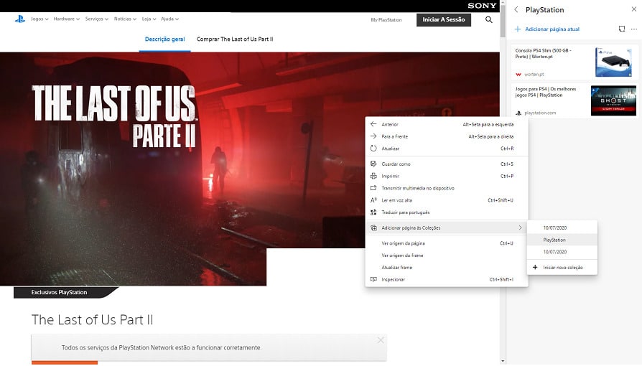The width and height of the screenshot is (642, 366).
Task: Choose Atualizar frame menu entry
Action: tap(446, 268)
